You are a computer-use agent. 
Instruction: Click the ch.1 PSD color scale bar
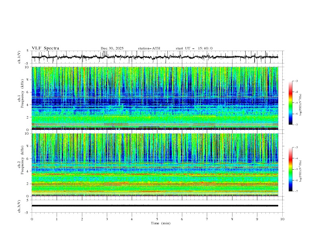pyautogui.click(x=290, y=103)
